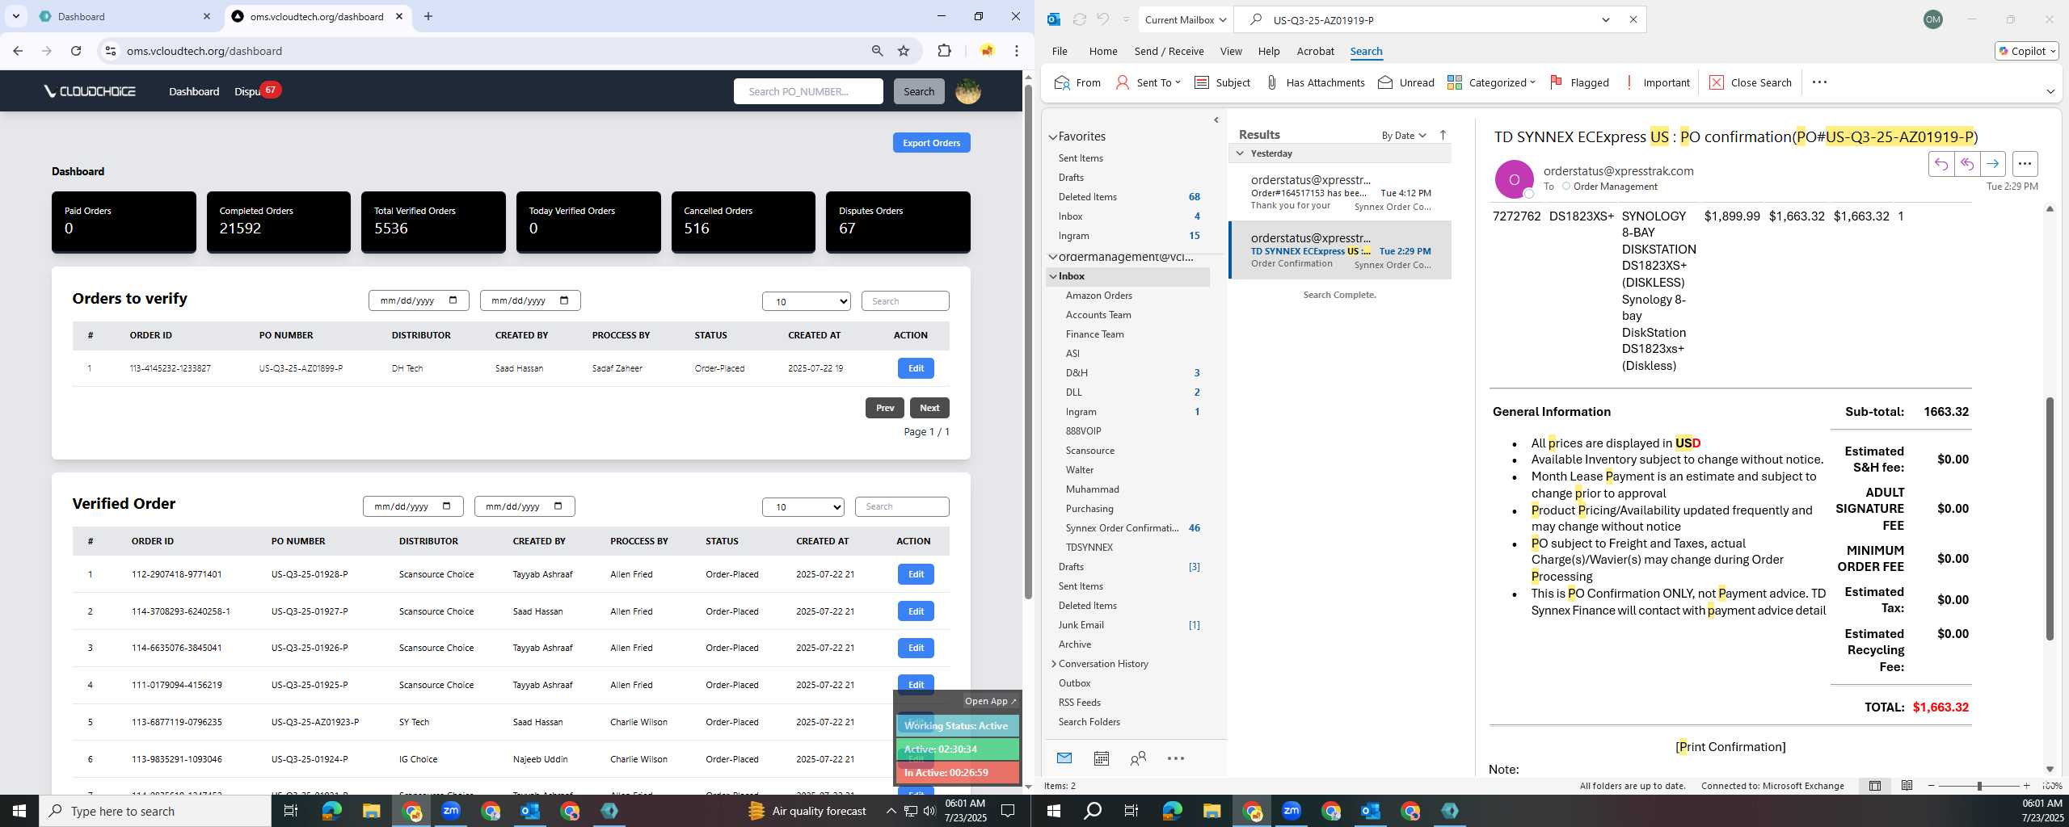Click Close Search in Outlook ribbon
Viewport: 2069px width, 827px height.
[x=1750, y=82]
